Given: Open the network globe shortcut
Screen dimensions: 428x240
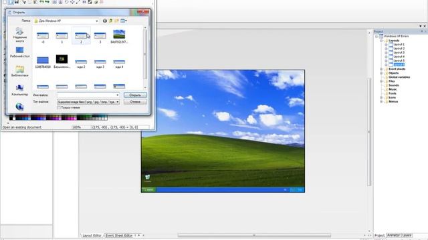Looking at the screenshot, I should [x=19, y=107].
